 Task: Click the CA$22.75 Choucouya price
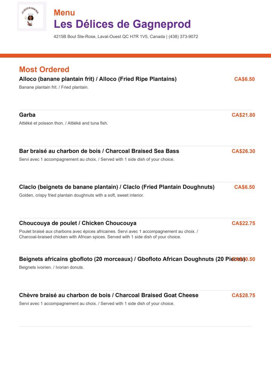(x=243, y=223)
